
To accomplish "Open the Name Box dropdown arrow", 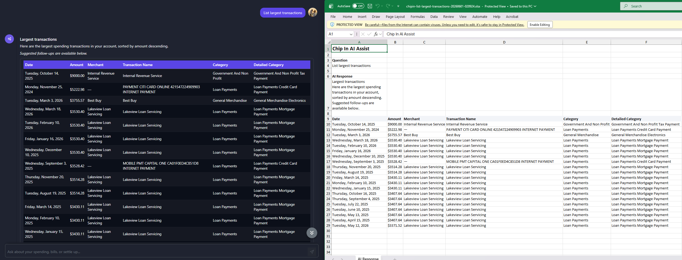I will [x=351, y=34].
